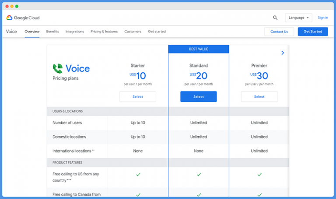Click Starter 'Up to 10' domestic locations
Screen dimensions: 336x199
(x=138, y=137)
